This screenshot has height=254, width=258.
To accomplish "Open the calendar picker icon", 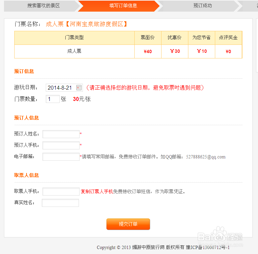I will 79,88.
